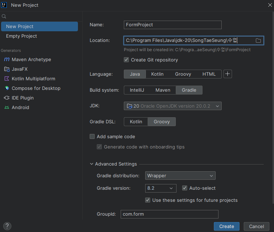Select Maven Archetype generator

tap(39, 59)
